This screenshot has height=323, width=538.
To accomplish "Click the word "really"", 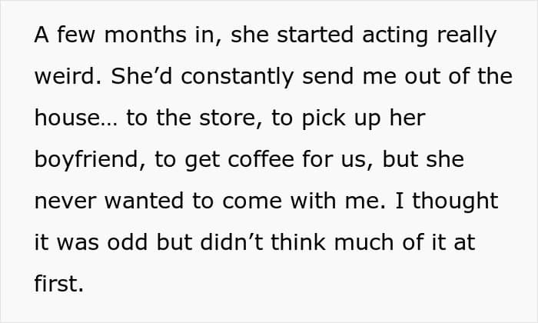I will [467, 37].
